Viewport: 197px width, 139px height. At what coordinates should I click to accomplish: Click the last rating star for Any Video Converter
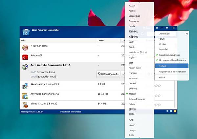[159, 95]
